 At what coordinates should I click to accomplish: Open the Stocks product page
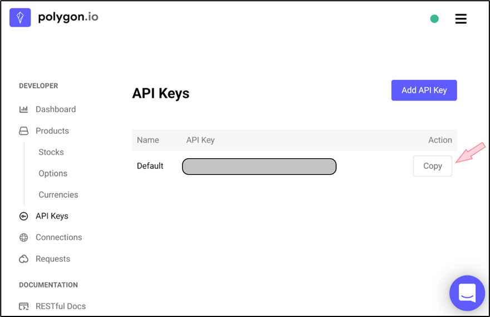tap(51, 152)
